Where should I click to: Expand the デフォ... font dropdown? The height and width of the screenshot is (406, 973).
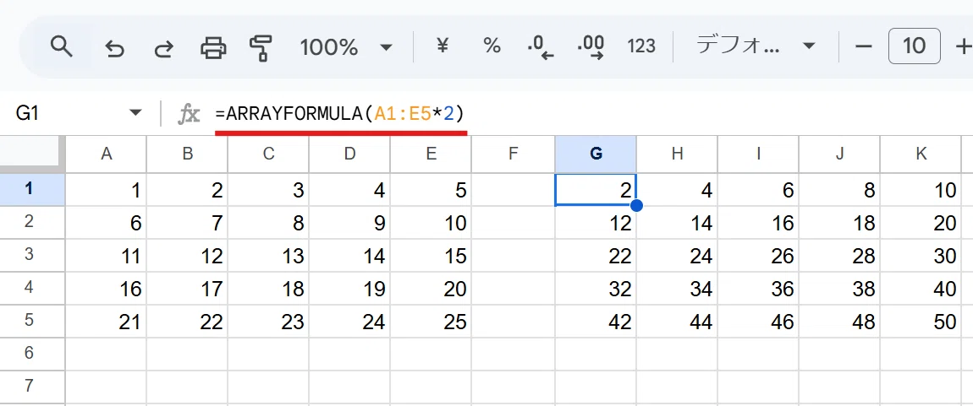(756, 46)
